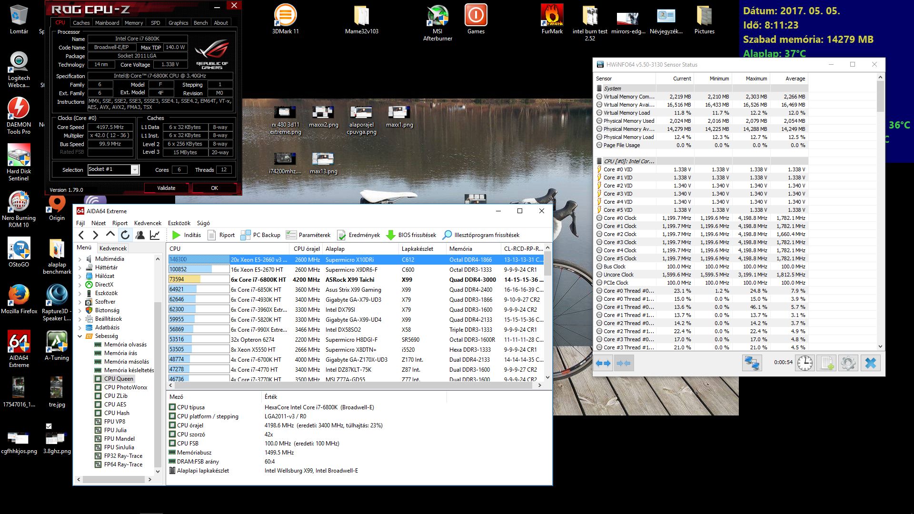Expand Hálózat tree node
Screen dimensions: 914x514
tap(80, 277)
